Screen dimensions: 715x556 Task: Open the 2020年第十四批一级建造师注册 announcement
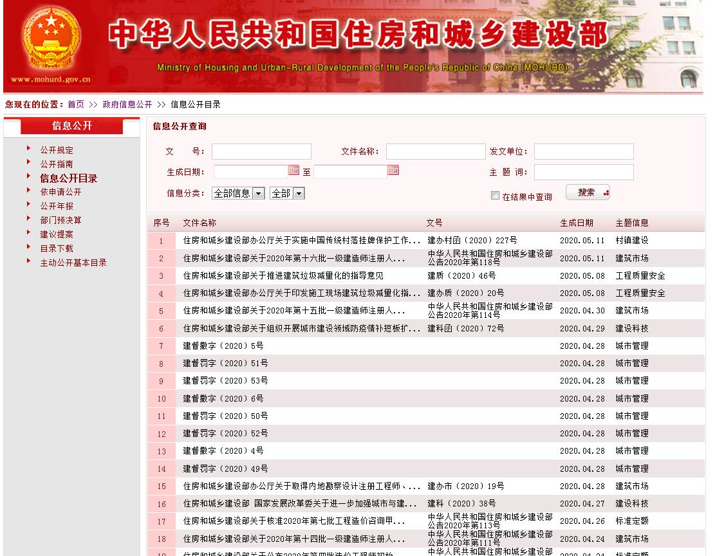[x=294, y=539]
